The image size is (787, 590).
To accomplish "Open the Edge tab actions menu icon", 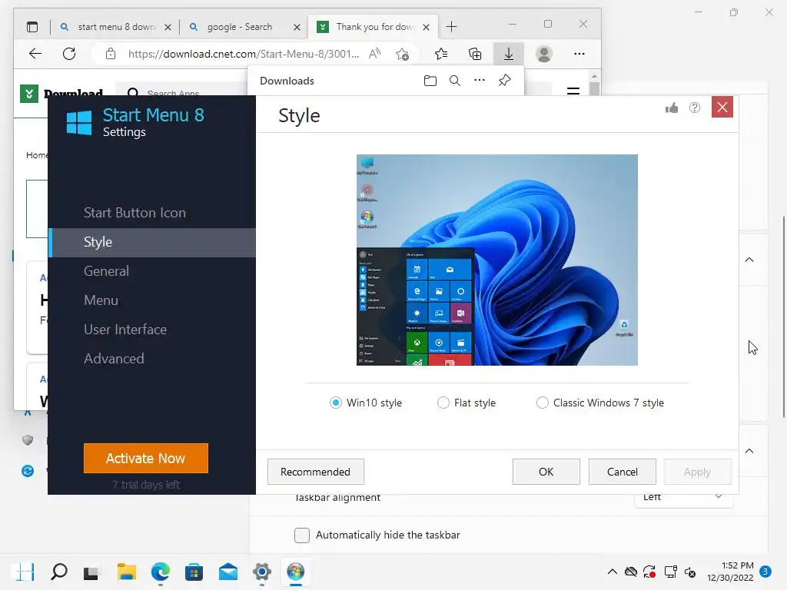I will point(32,27).
